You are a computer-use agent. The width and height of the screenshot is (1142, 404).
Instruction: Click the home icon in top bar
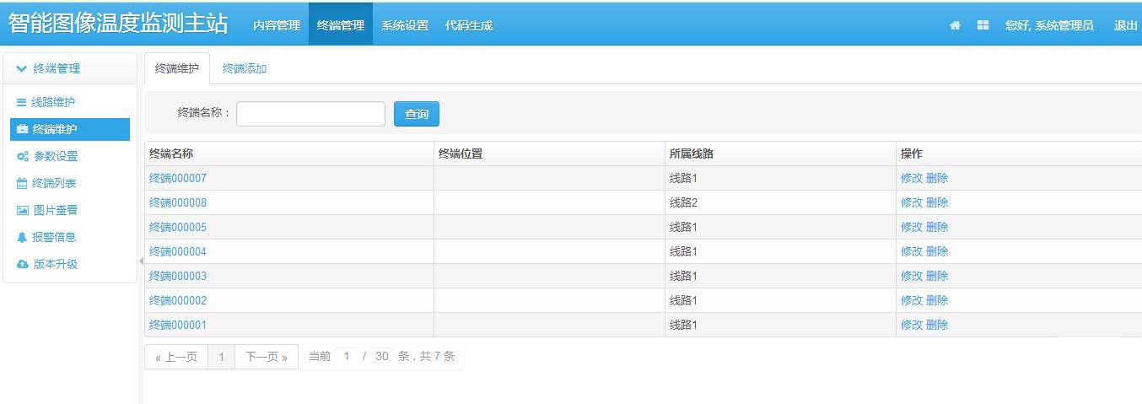(955, 25)
